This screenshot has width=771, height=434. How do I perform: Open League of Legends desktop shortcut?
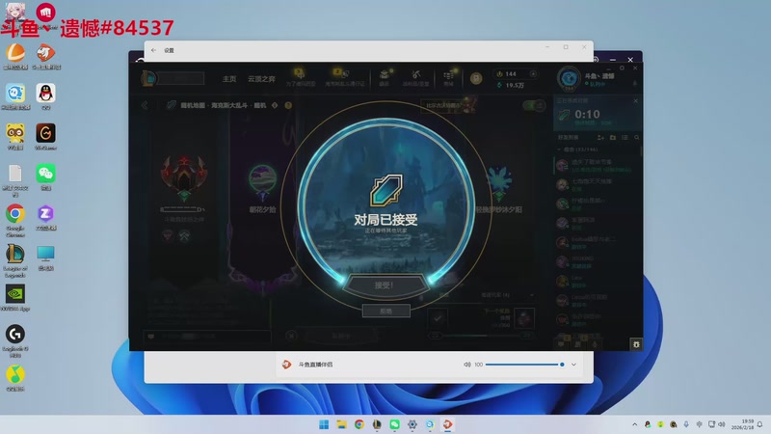(x=15, y=260)
